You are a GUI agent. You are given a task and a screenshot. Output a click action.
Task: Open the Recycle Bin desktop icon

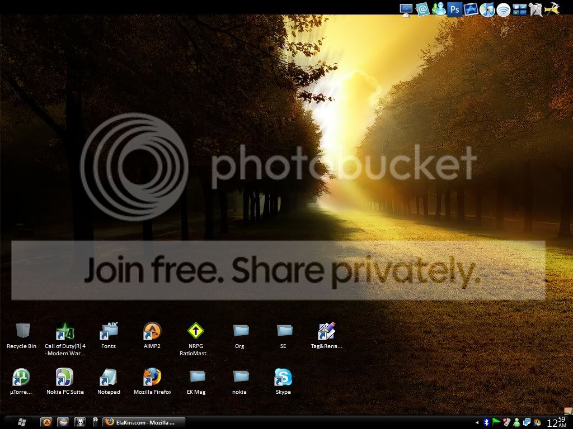22,336
